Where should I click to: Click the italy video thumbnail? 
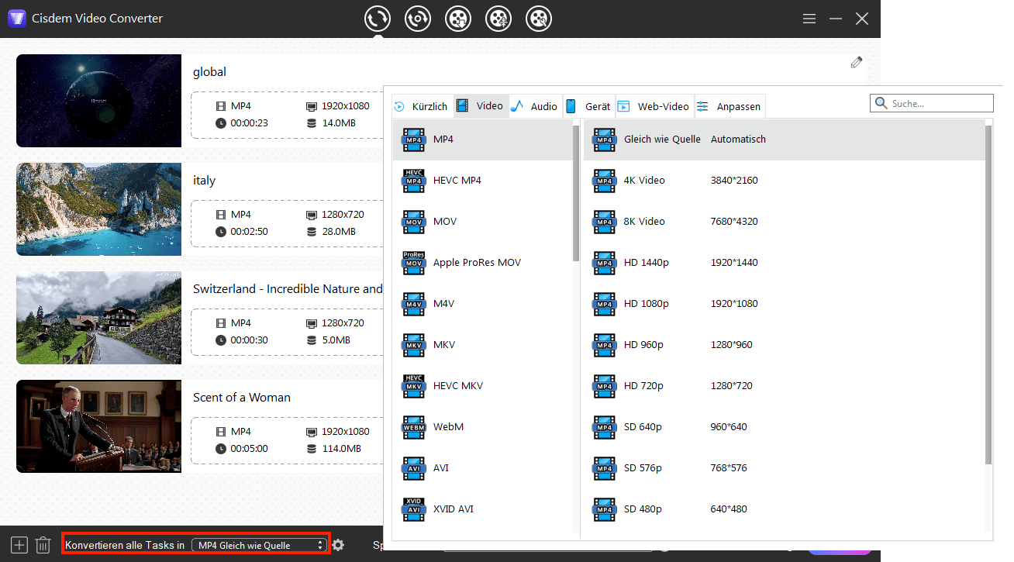pos(98,209)
